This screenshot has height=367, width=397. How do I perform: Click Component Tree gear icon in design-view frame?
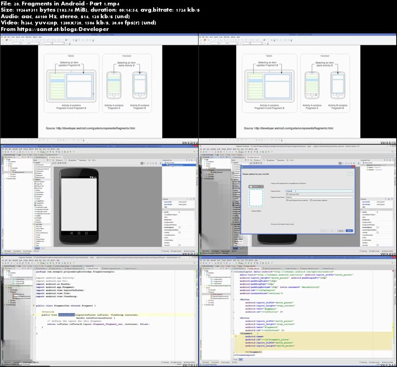pos(192,160)
